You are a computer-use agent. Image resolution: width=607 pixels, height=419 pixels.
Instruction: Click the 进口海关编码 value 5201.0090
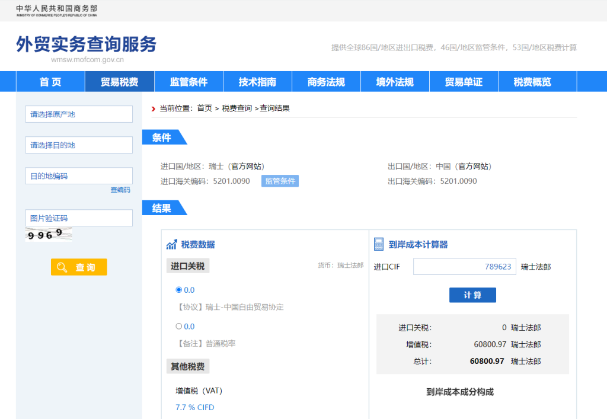(x=232, y=181)
